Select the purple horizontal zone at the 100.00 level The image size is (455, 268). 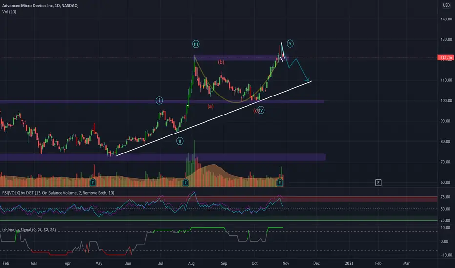pos(162,102)
